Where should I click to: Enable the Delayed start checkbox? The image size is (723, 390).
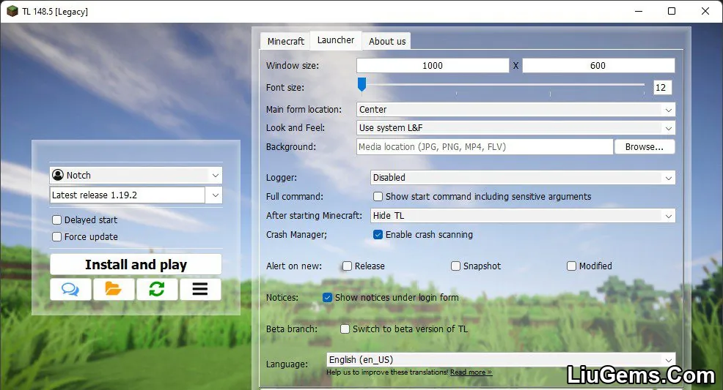click(56, 220)
